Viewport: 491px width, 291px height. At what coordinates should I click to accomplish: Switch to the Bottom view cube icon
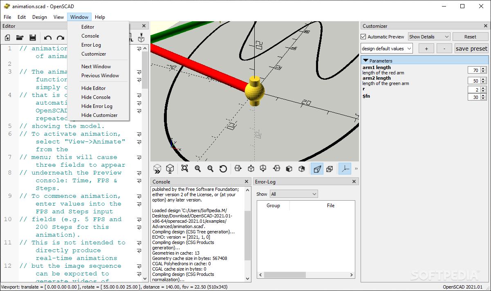[x=264, y=168]
